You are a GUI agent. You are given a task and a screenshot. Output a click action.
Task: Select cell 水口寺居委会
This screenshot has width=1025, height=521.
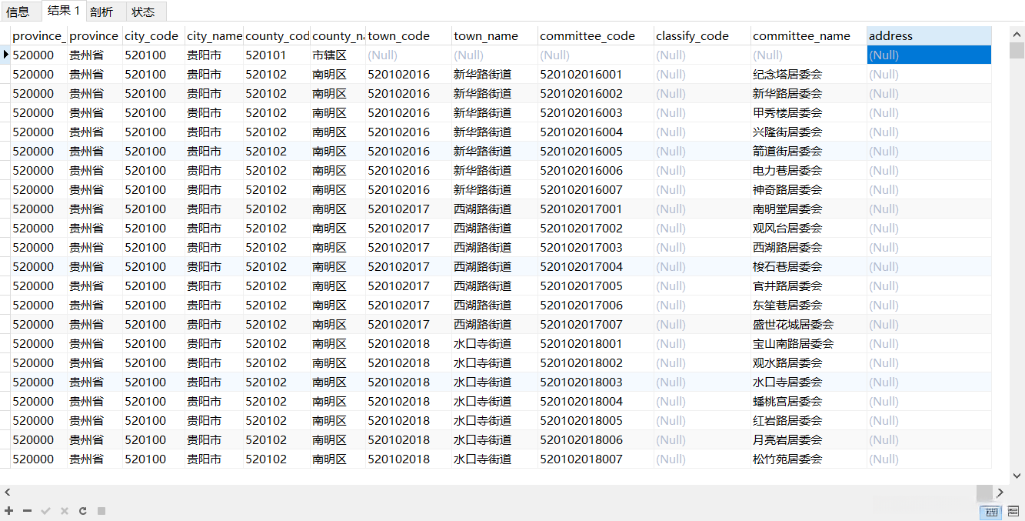click(x=808, y=382)
